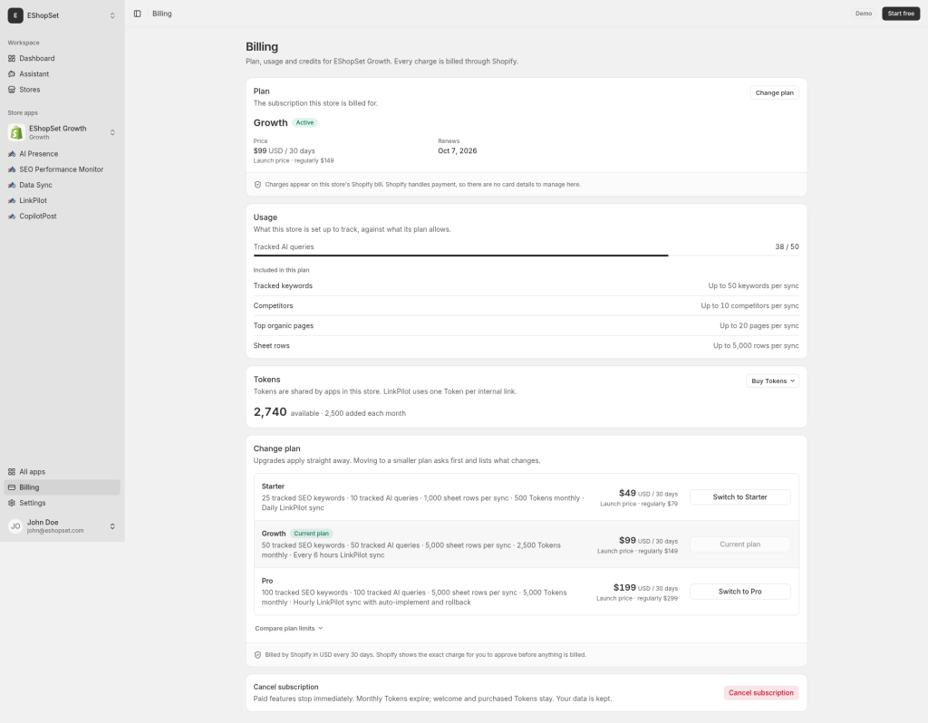Click Up to 5,000 rows per sync
Image resolution: width=928 pixels, height=723 pixels.
pyautogui.click(x=756, y=346)
